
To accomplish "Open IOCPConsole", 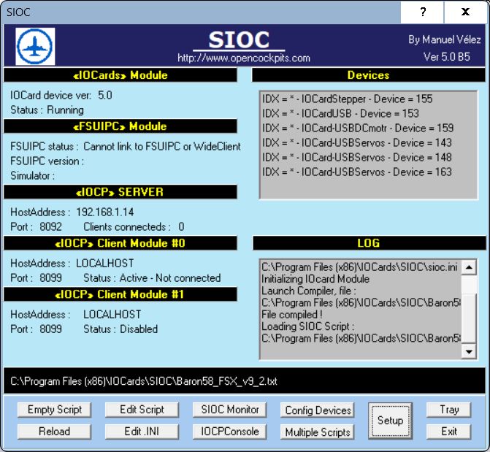I will tap(230, 432).
